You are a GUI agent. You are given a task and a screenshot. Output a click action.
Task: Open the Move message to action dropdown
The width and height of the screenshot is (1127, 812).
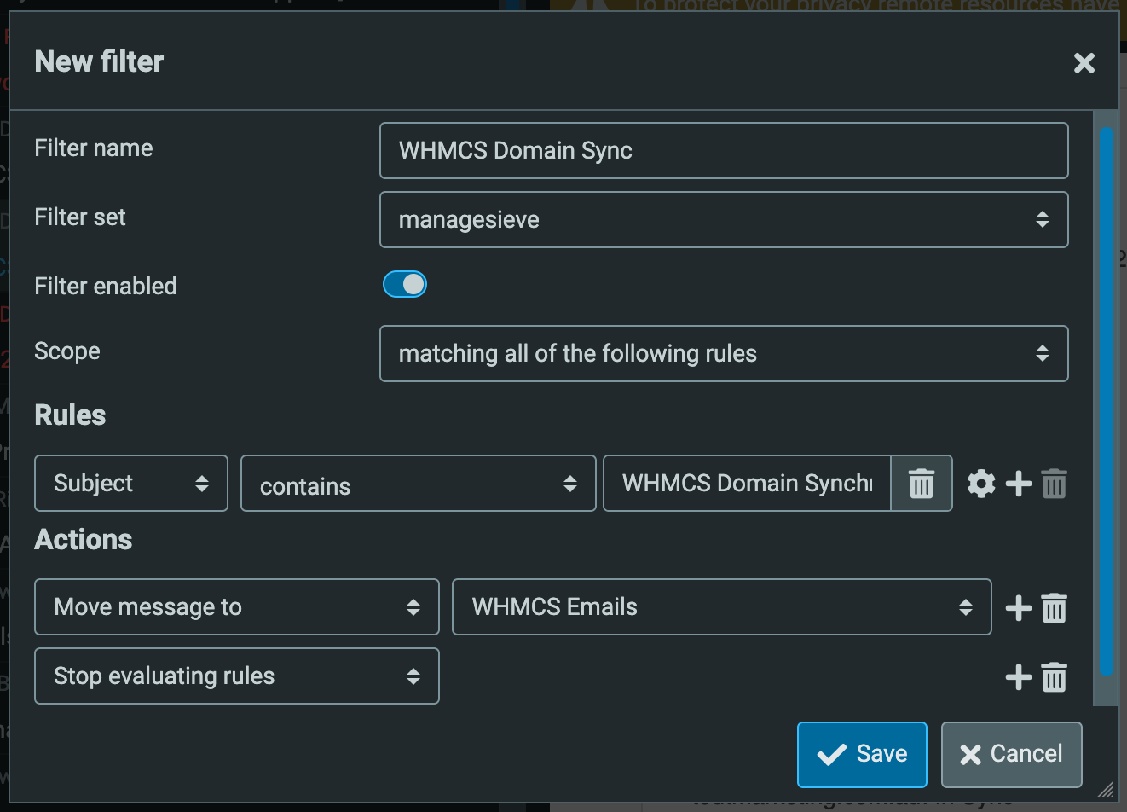point(236,607)
